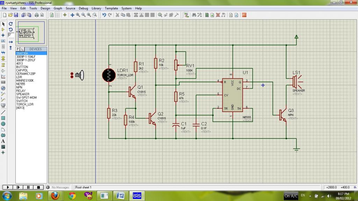Click the horizontal mirror flip icon
The width and height of the screenshot is (358, 201).
tap(11, 42)
